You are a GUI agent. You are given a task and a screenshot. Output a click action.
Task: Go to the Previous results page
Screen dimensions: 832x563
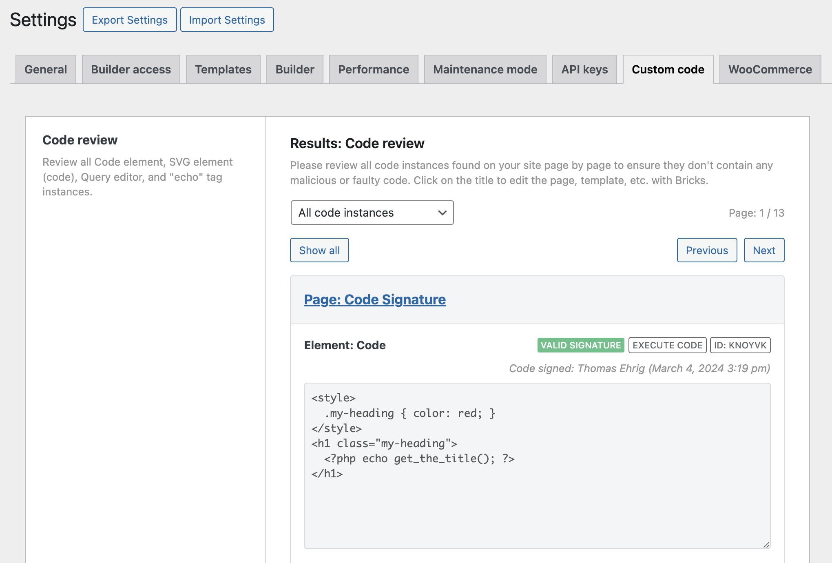point(707,250)
